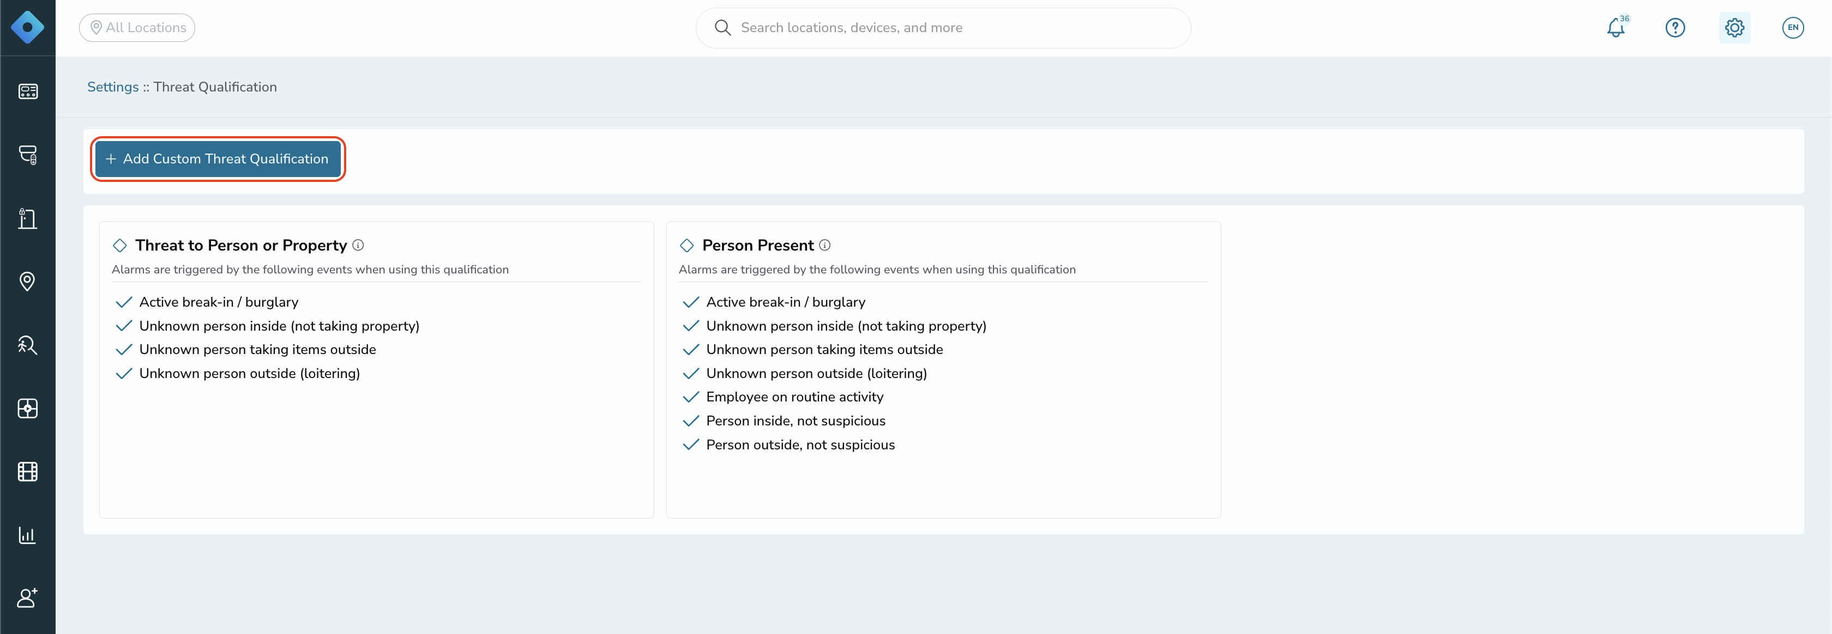The image size is (1832, 634).
Task: Click info icon next to Person Present
Action: 825,245
